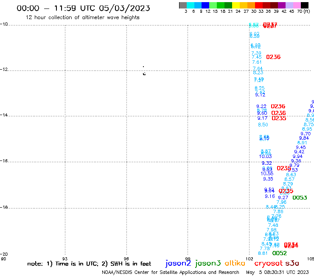
Task: Click the yellow color swatch in legend
Action: tap(236, 5)
